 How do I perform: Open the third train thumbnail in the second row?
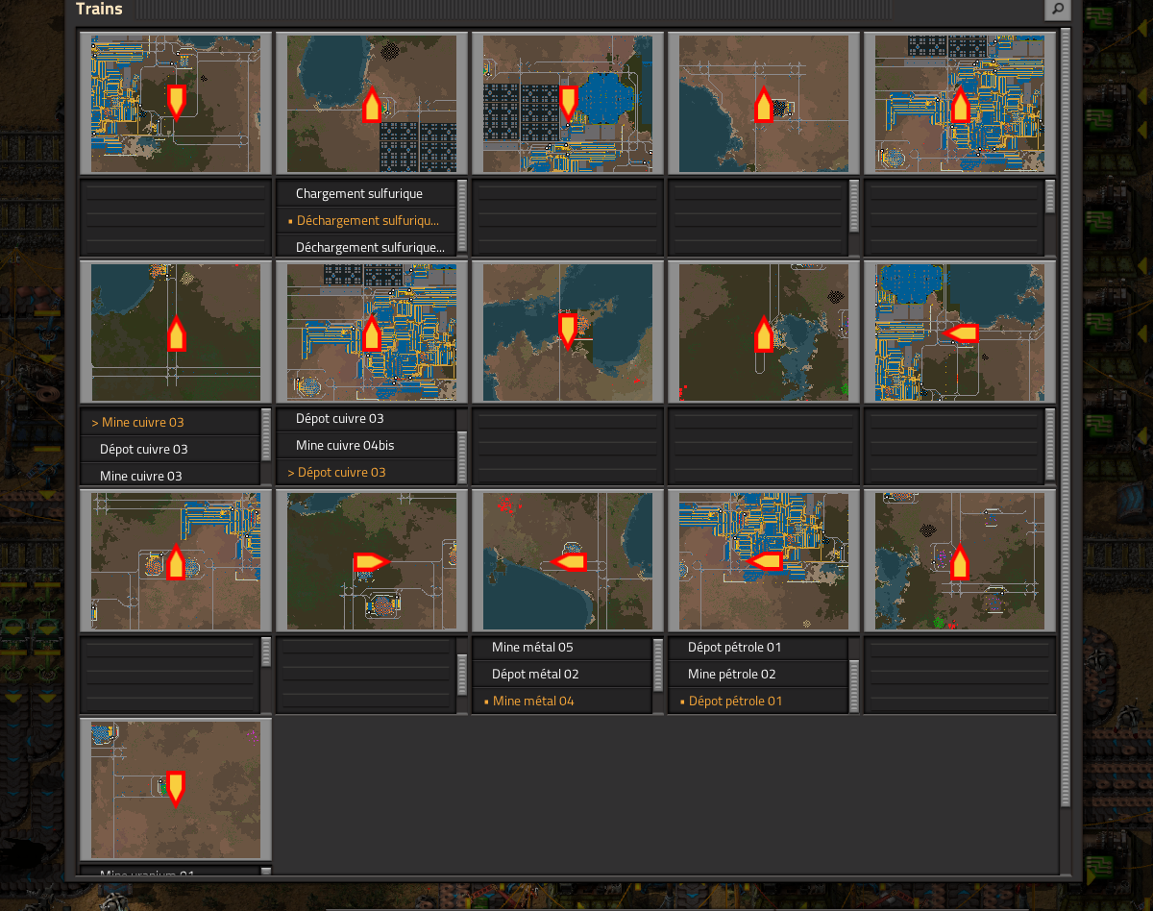(x=568, y=332)
